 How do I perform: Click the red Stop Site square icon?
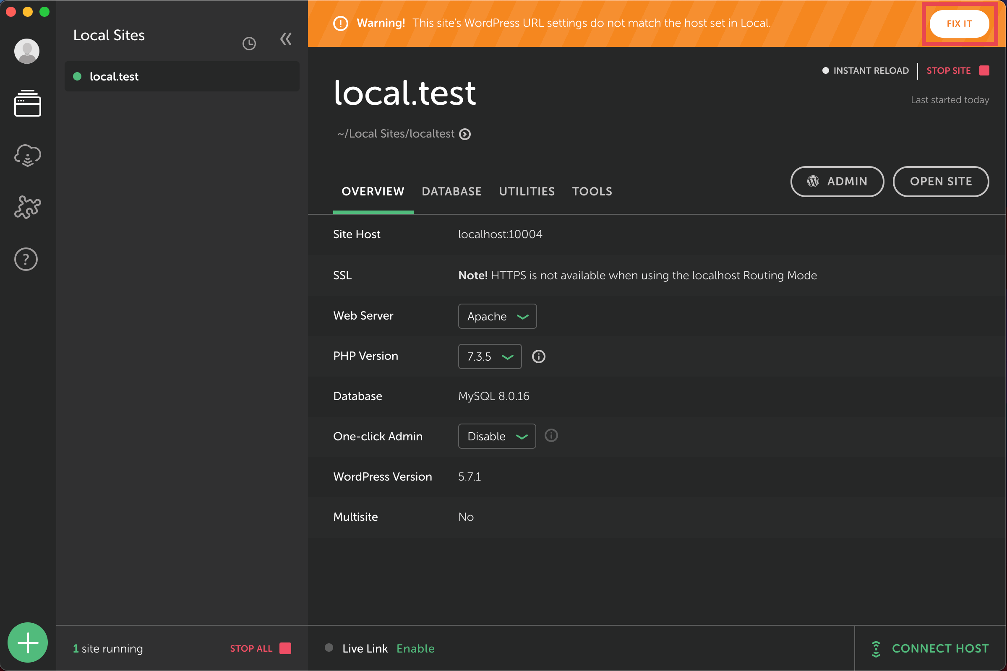coord(984,70)
